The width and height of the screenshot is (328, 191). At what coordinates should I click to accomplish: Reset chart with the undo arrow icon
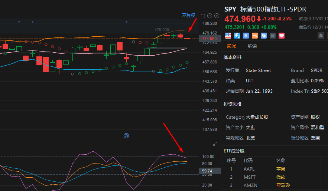(203, 16)
